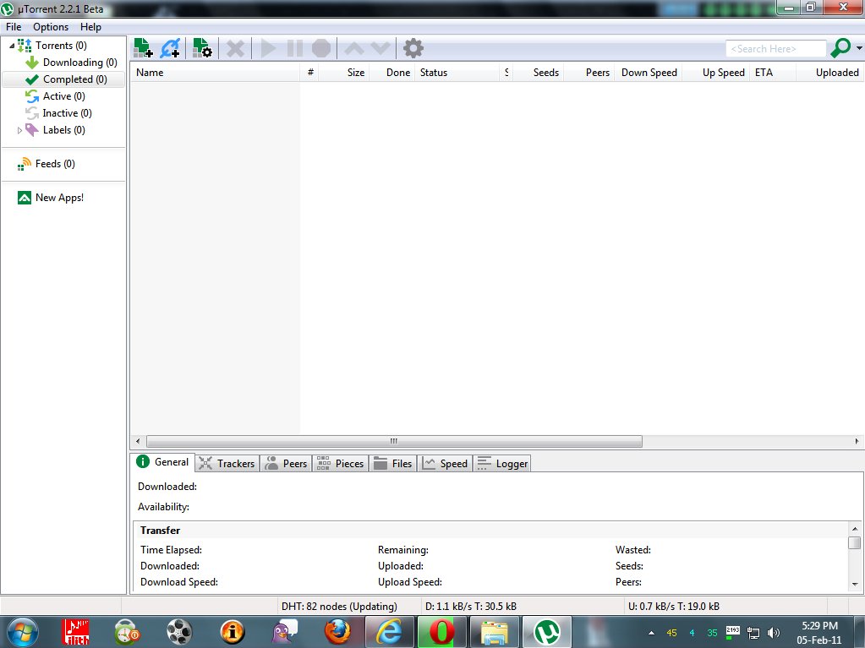Viewport: 865px width, 648px height.
Task: Click the upload rate U: 0.7 kB/s status
Action: click(x=674, y=606)
